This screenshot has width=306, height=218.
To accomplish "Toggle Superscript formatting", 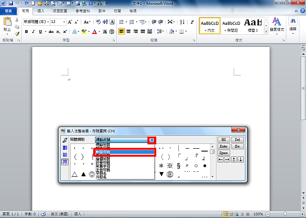I will tap(65, 32).
